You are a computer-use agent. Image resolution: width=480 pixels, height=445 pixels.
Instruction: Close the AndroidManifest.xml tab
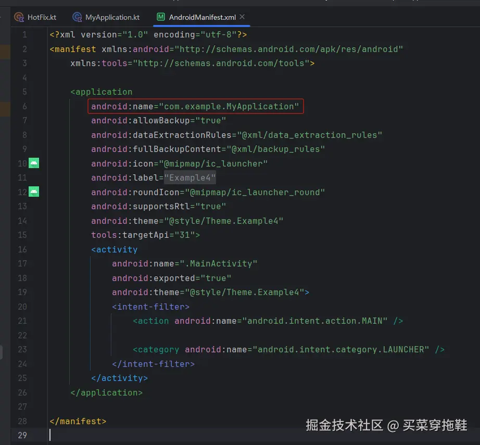click(x=242, y=17)
